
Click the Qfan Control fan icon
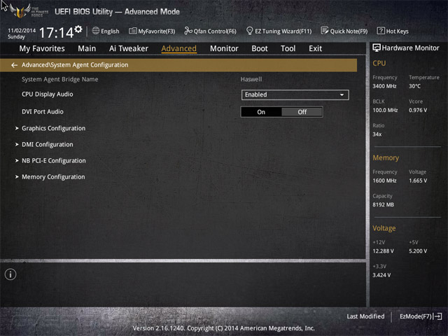[x=188, y=31]
